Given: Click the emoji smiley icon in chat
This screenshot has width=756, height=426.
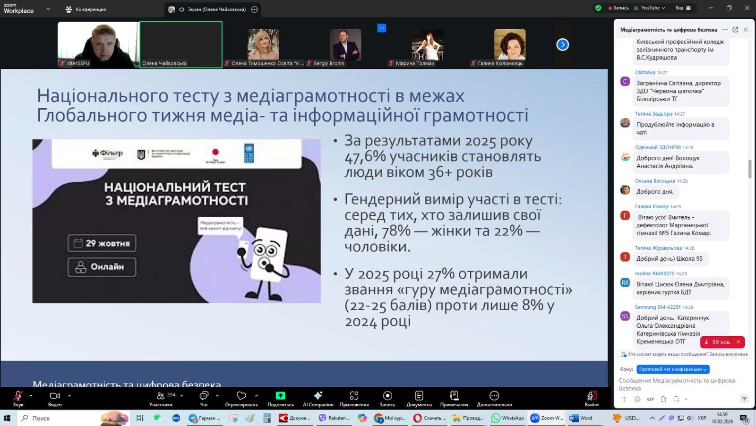Looking at the screenshot, I should coord(637,399).
